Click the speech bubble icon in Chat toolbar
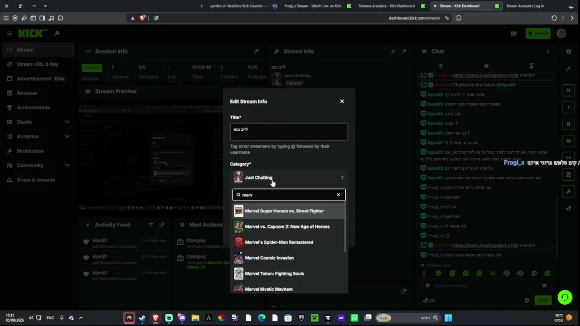Viewport: 580px width, 326px height. (486, 66)
